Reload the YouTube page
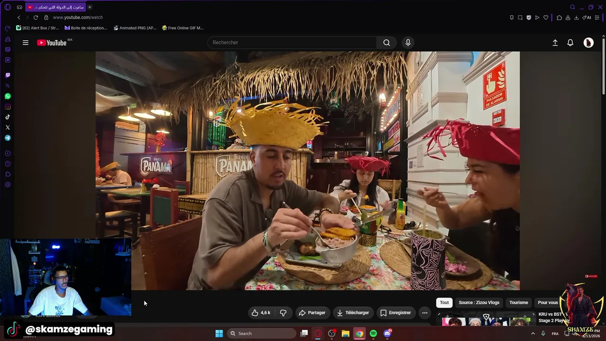 point(36,18)
